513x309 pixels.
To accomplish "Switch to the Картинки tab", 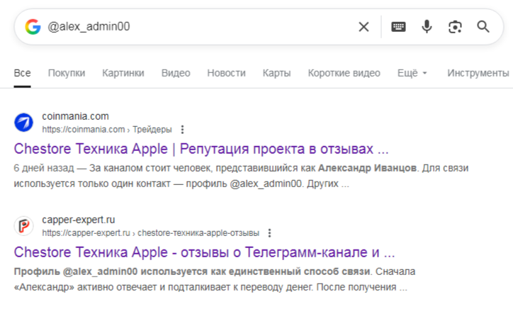I will point(123,73).
